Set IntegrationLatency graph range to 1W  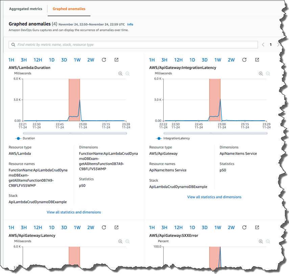coord(218,60)
